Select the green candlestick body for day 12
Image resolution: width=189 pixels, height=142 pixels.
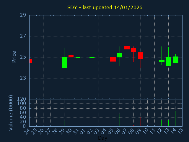(162, 61)
